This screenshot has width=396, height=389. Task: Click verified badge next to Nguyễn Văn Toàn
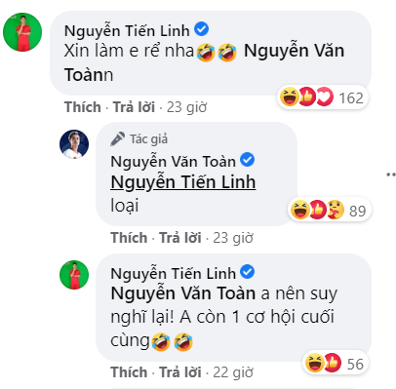248,160
